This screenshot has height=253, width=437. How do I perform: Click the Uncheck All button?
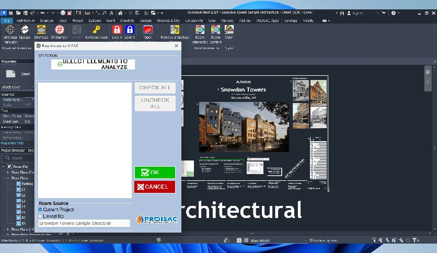point(155,103)
